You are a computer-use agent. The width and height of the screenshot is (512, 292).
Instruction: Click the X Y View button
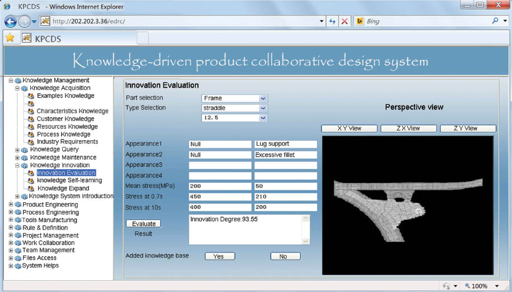click(349, 128)
